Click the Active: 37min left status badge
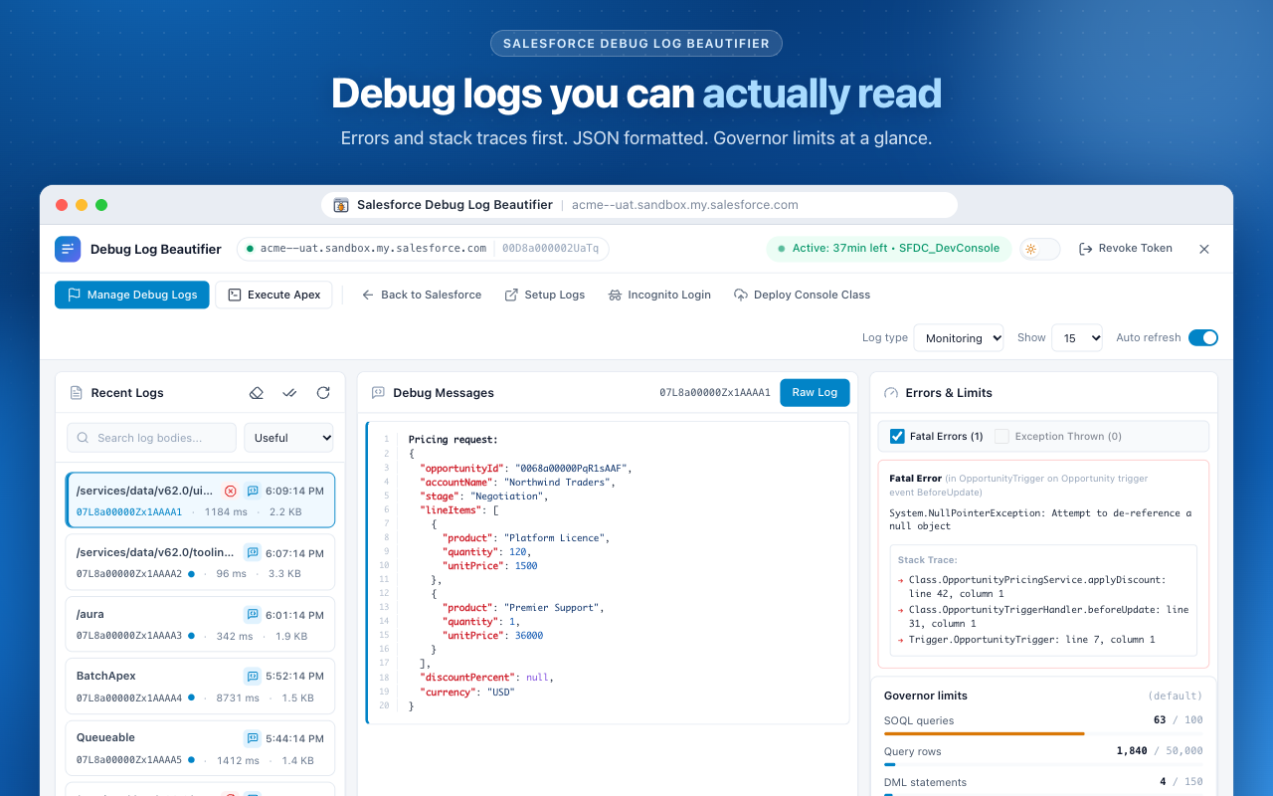Image resolution: width=1273 pixels, height=796 pixels. [x=889, y=249]
